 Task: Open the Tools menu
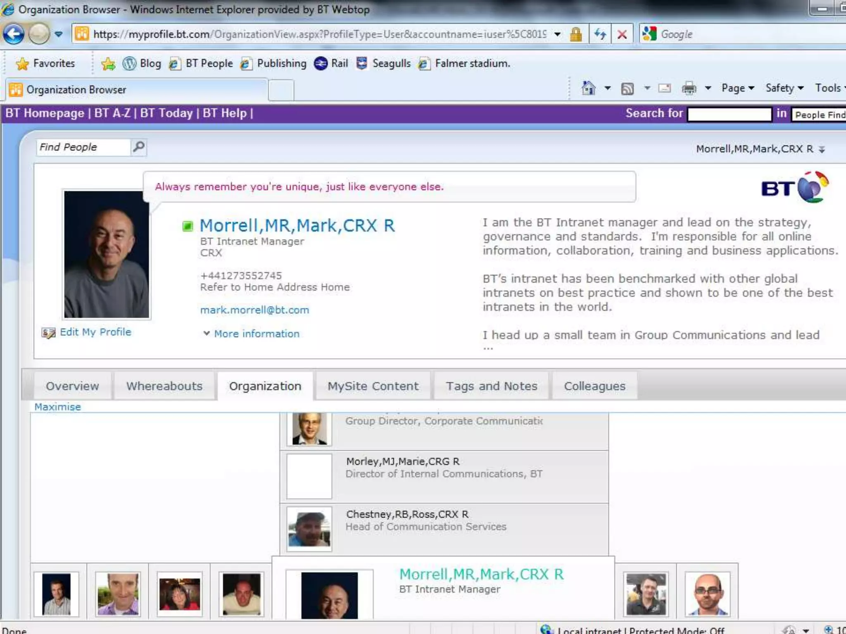[829, 88]
